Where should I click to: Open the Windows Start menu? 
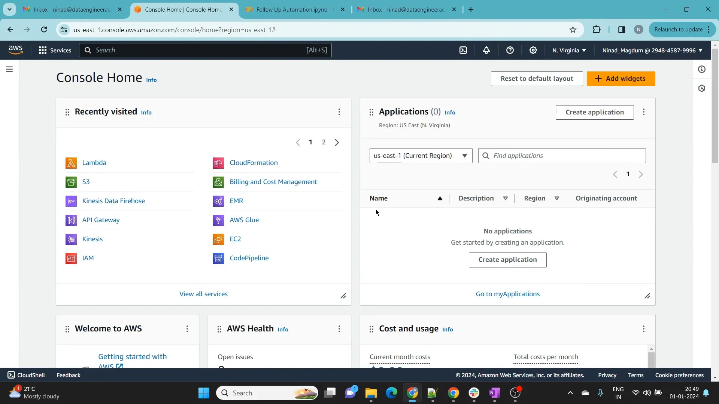click(204, 393)
